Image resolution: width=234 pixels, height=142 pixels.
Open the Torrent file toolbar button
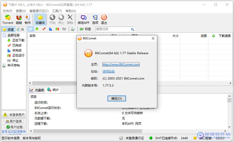click(8, 20)
